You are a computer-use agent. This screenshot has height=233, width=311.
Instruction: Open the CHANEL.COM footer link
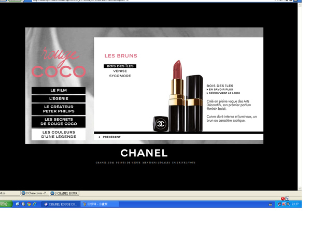point(105,163)
